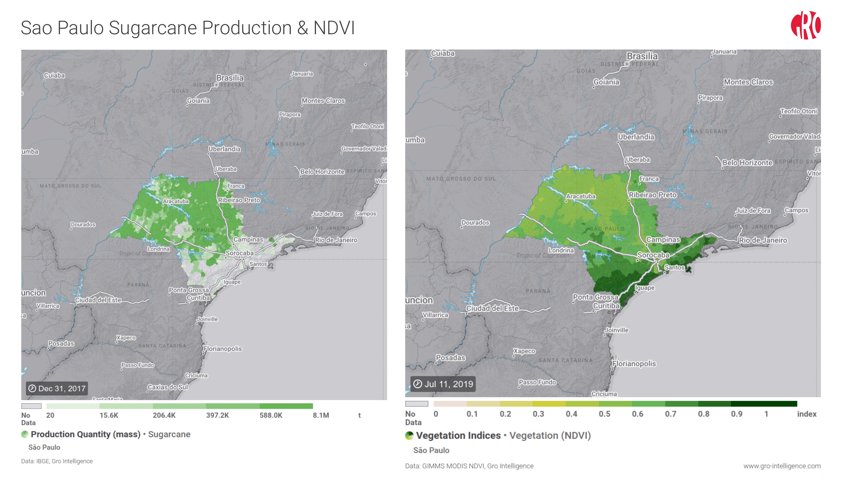Click Belo Horizonte on the NDVI map
This screenshot has width=842, height=482.
[748, 163]
